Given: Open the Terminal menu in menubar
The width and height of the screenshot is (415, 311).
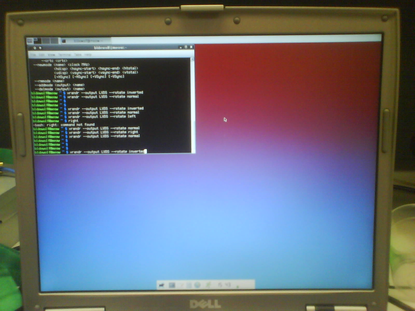Looking at the screenshot, I should pos(64,55).
